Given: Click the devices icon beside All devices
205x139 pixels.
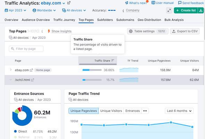Looking at the screenshot, I should point(64,10).
